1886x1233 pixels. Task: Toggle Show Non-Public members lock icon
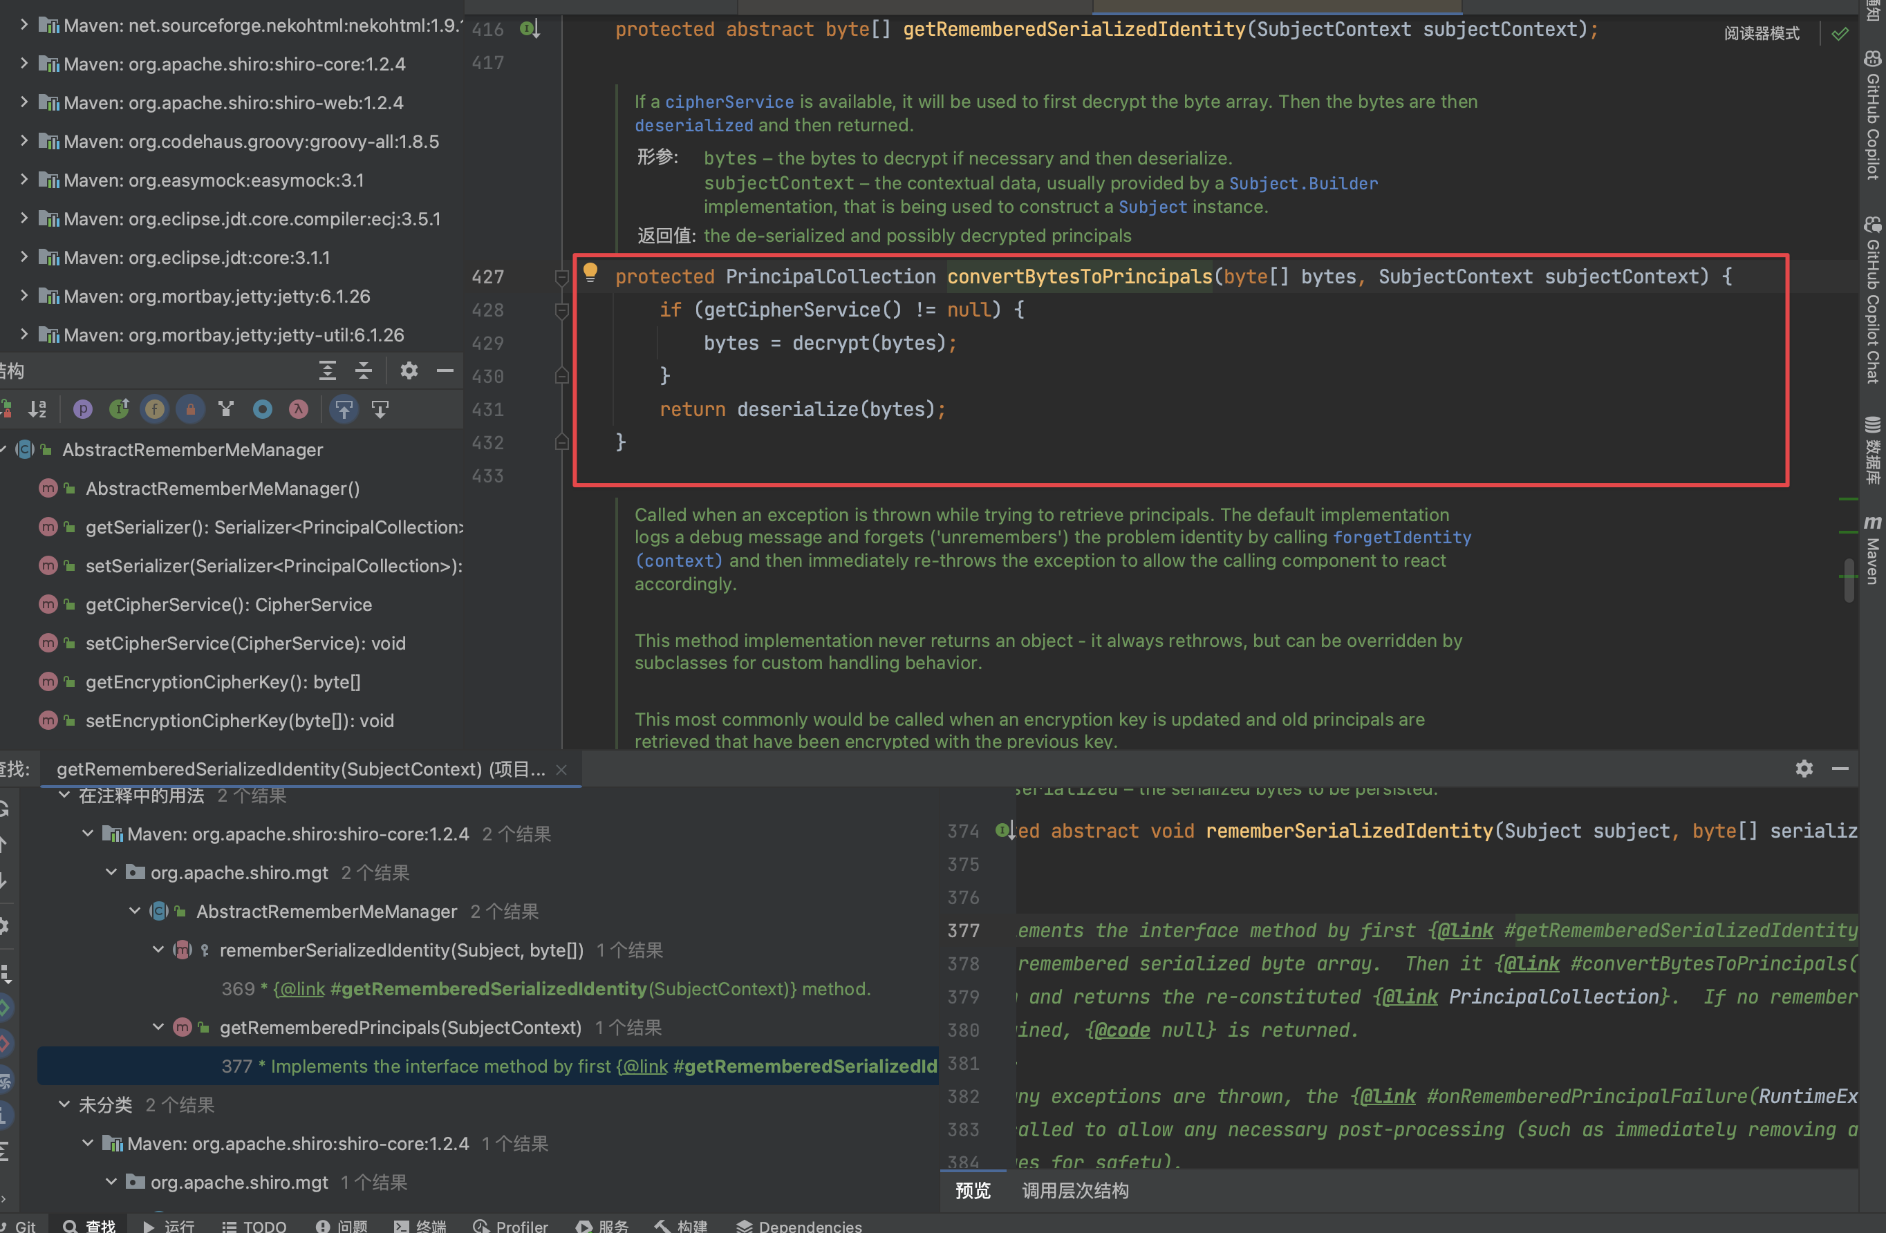(x=190, y=410)
